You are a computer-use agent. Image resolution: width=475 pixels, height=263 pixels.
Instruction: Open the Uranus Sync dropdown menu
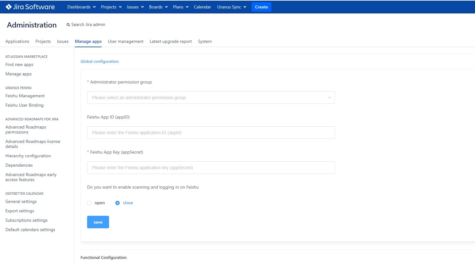(x=232, y=7)
